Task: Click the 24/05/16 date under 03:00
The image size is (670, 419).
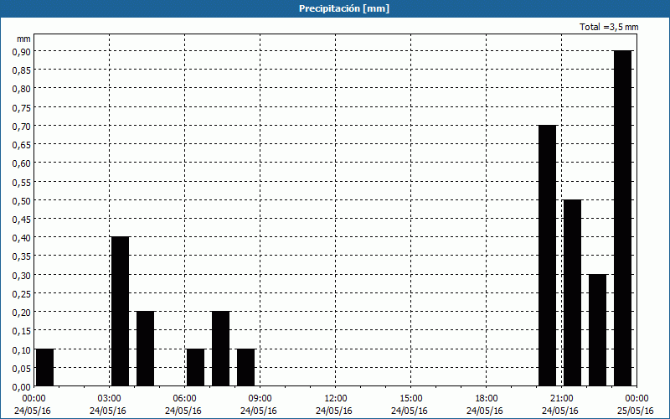Action: (108, 411)
